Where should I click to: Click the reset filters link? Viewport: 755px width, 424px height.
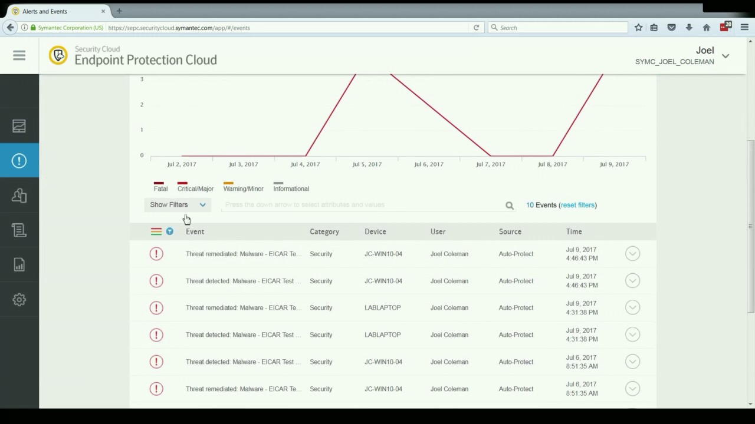(x=577, y=205)
